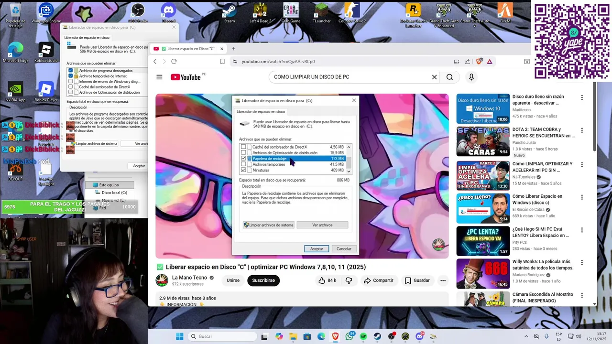612x344 pixels.
Task: Go back with browser back arrow
Action: 155,62
